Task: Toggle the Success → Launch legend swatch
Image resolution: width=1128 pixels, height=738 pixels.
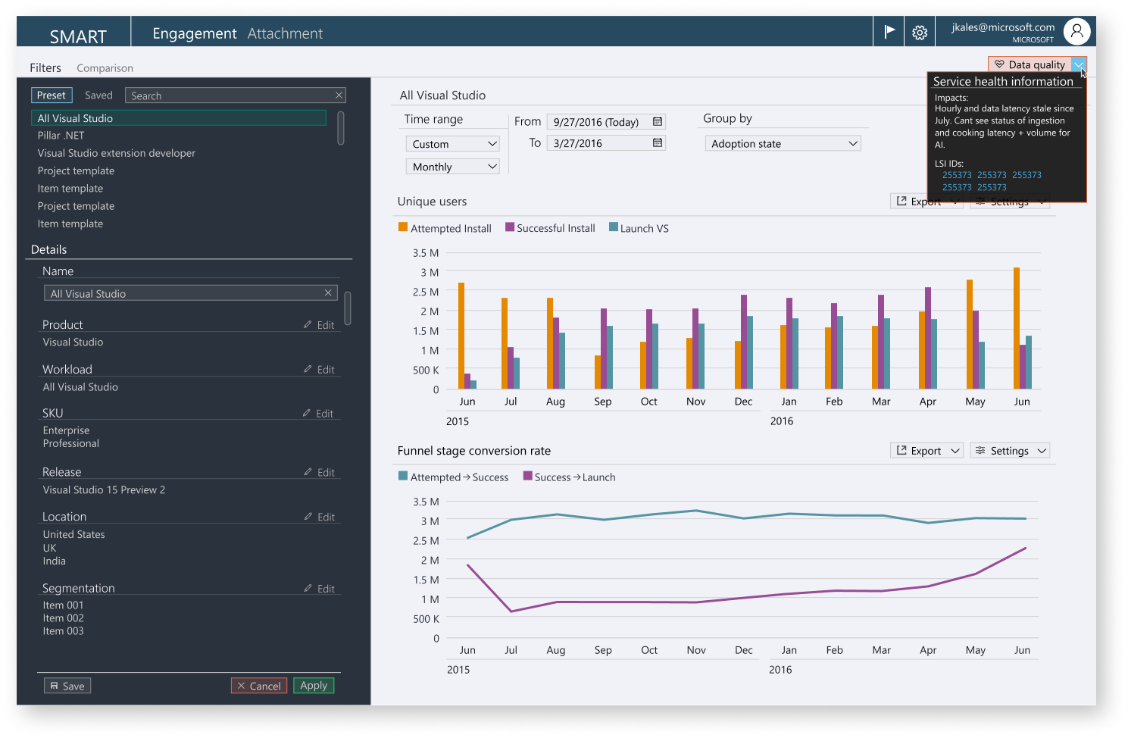Action: click(x=527, y=477)
